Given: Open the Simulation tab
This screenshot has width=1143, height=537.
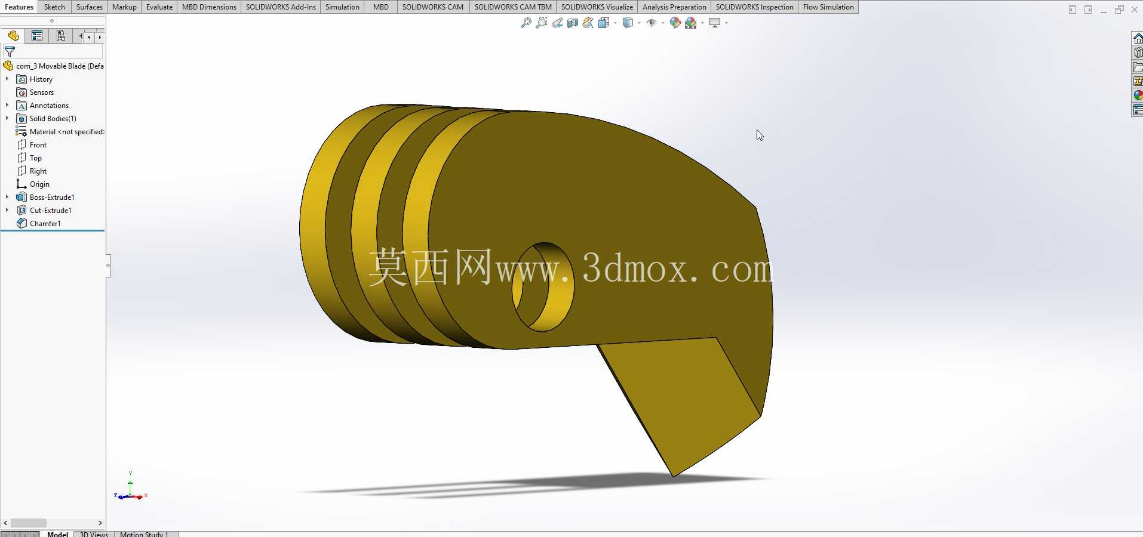Looking at the screenshot, I should click(x=342, y=7).
